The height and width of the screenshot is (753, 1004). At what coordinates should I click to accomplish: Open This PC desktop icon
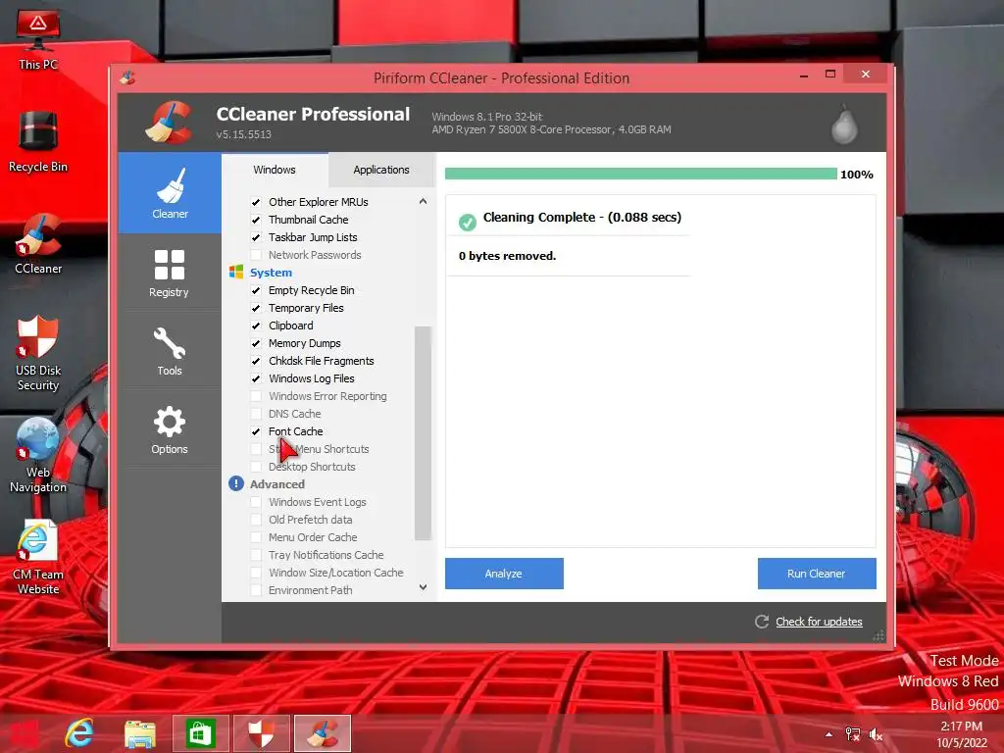tap(38, 40)
